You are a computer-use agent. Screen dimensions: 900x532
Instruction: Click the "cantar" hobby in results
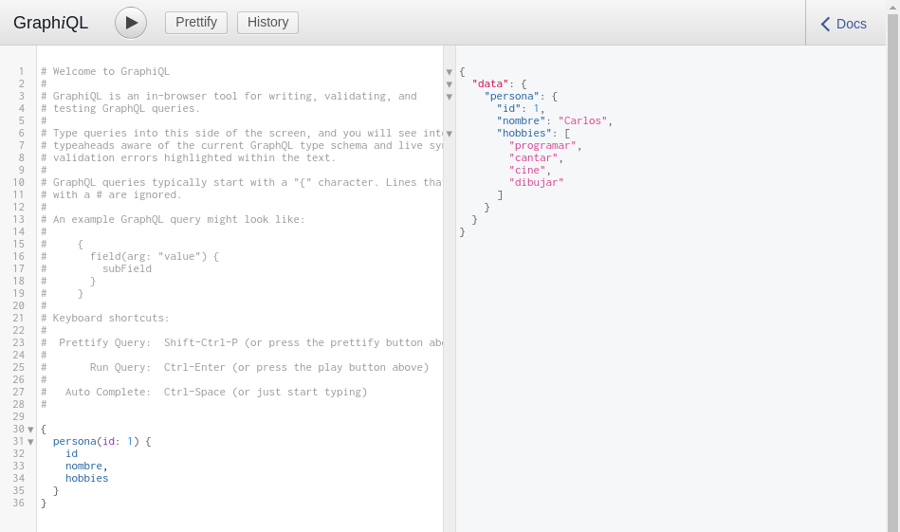click(x=533, y=157)
